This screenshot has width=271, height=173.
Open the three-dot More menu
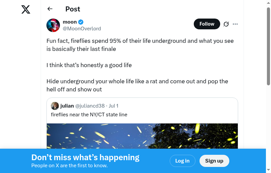point(235,24)
